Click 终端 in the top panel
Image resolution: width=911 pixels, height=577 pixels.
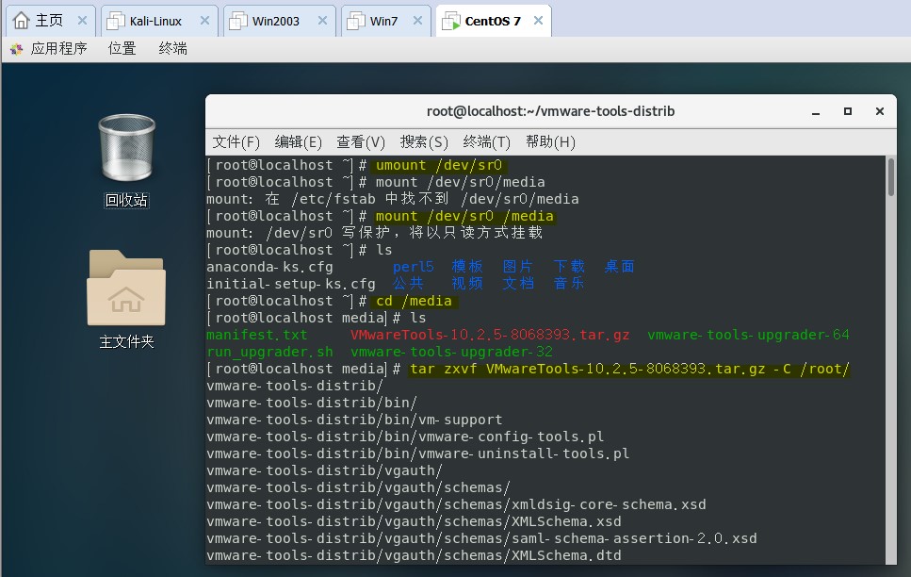click(172, 49)
